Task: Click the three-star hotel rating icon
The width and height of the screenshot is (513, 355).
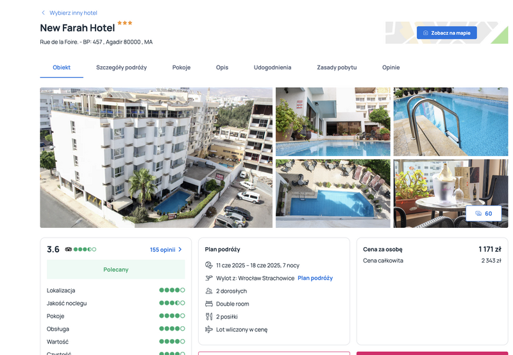Action: coord(124,23)
